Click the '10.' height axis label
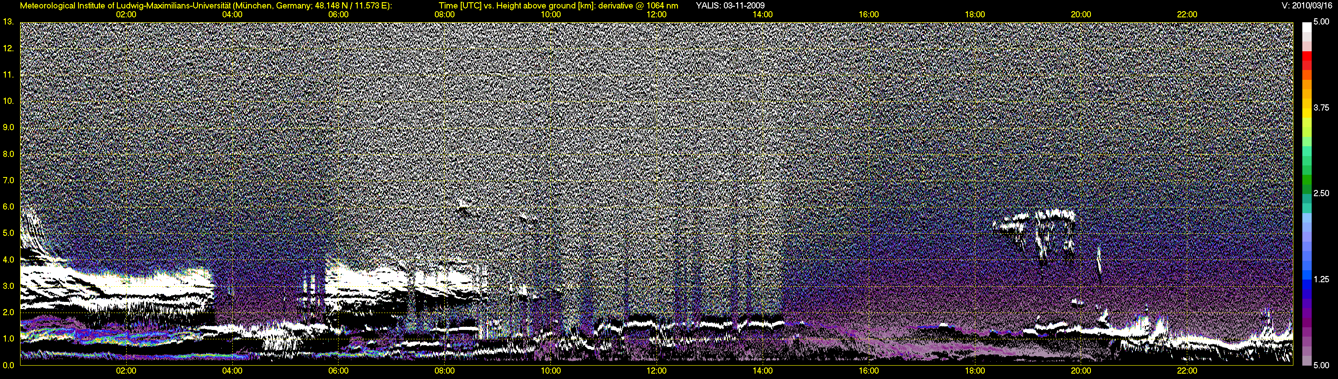 (x=8, y=101)
